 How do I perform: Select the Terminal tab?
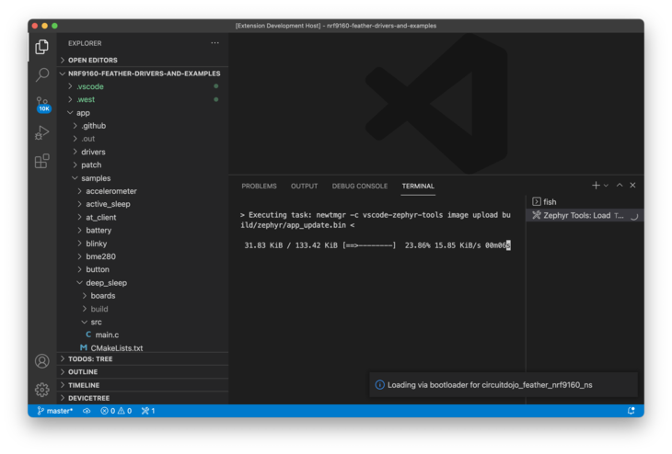tap(418, 187)
